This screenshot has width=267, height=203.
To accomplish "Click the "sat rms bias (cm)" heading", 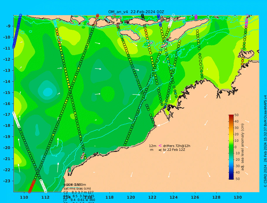I will click(77, 188).
